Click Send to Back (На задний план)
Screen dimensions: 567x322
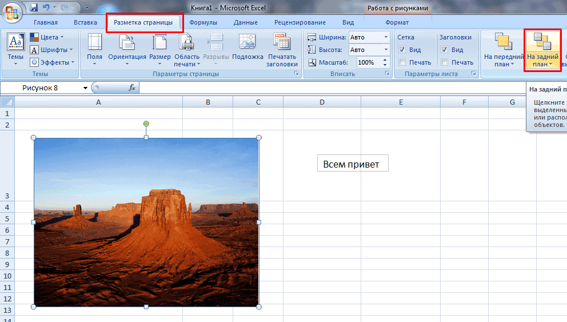point(542,49)
